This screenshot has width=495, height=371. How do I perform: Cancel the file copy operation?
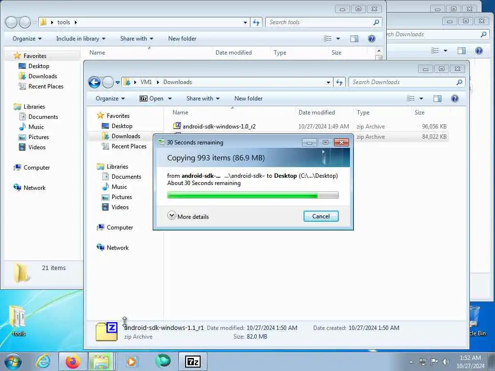point(321,216)
